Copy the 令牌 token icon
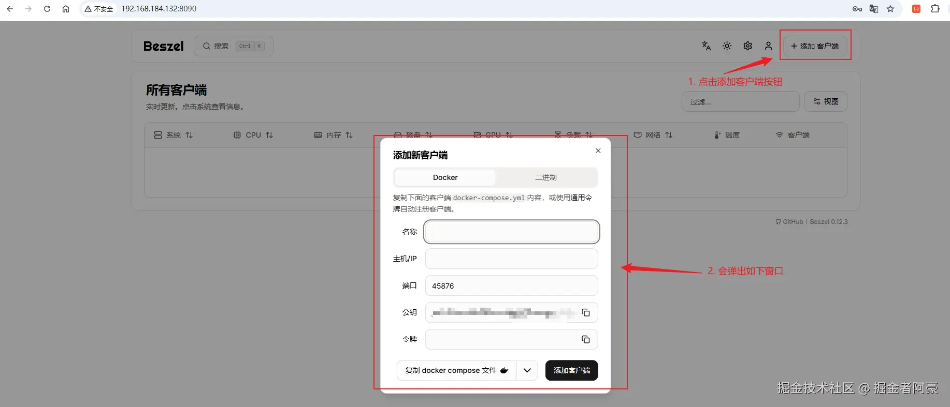 [586, 339]
